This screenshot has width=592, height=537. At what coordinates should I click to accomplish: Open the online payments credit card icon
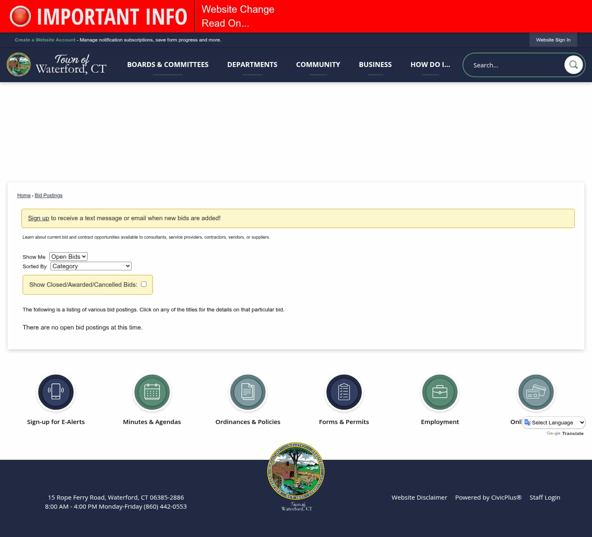pyautogui.click(x=536, y=392)
